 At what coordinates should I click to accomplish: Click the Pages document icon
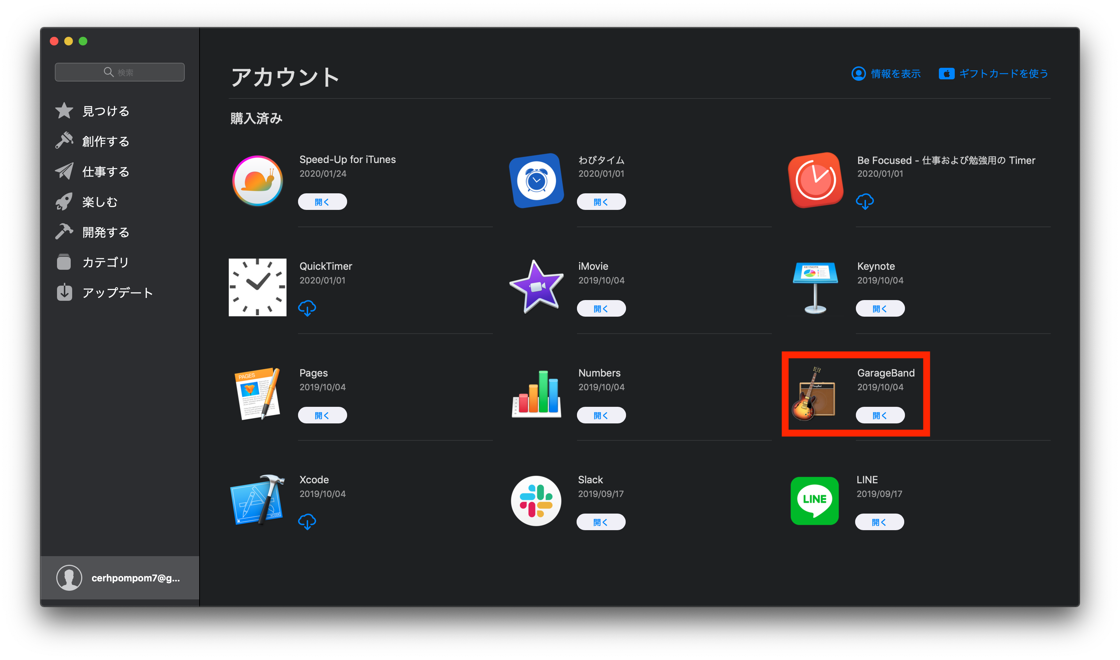[257, 393]
